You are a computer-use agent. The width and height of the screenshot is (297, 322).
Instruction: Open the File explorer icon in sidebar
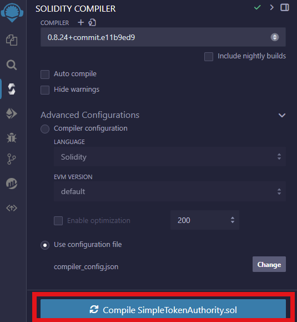[12, 40]
